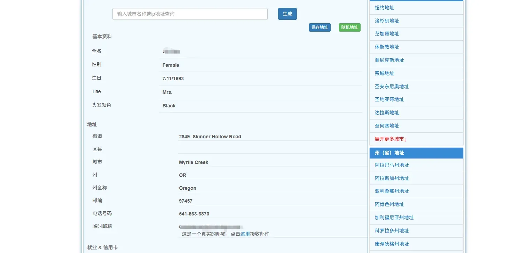Click the 头发颜色 field label

[x=101, y=105]
